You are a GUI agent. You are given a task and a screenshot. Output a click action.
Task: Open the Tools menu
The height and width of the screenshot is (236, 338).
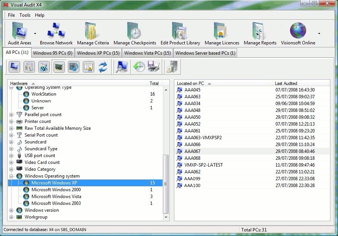pos(25,15)
